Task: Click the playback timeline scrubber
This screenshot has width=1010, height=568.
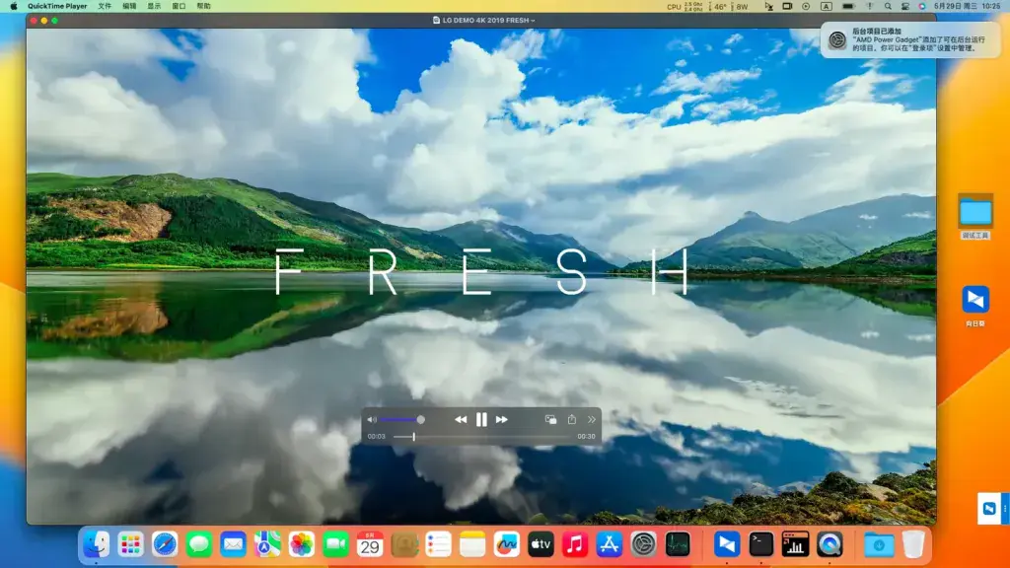Action: point(413,437)
